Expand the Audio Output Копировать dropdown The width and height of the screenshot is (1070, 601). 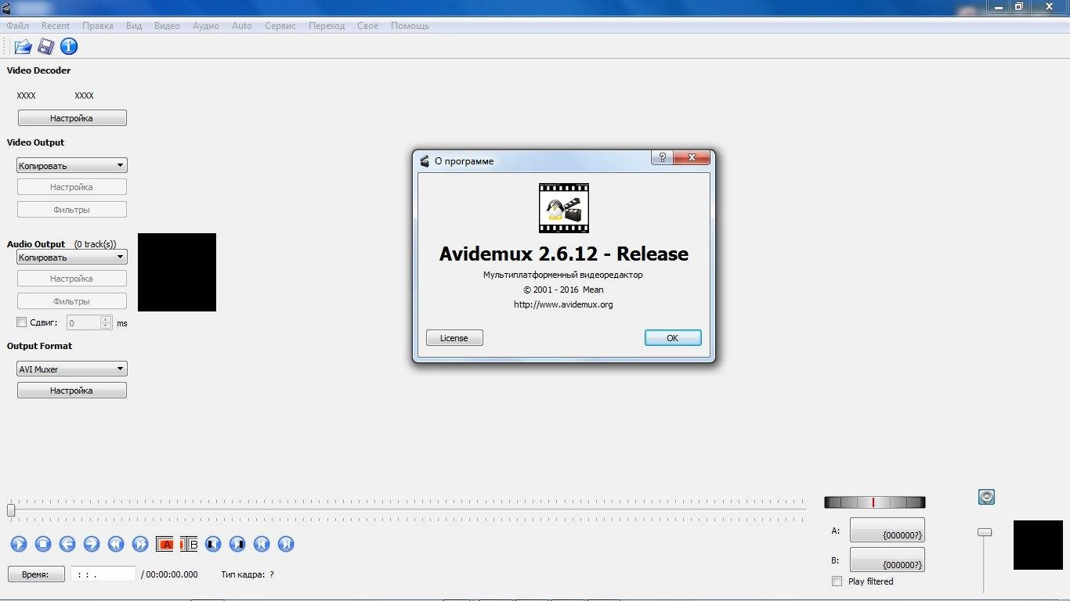[71, 257]
